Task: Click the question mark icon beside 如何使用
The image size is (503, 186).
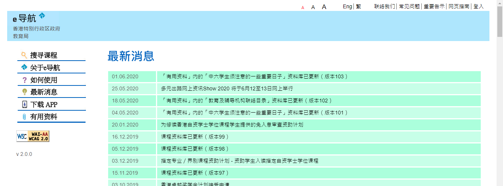Action: [x=24, y=80]
